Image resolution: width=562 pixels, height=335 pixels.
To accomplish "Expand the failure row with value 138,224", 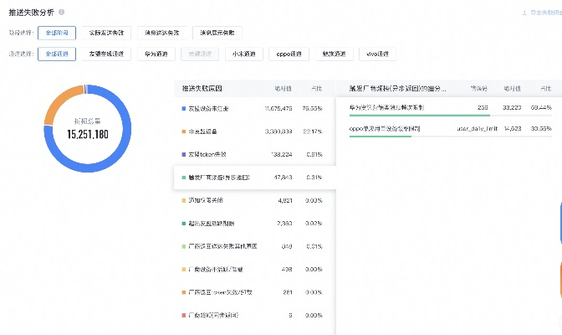I will pyautogui.click(x=251, y=155).
